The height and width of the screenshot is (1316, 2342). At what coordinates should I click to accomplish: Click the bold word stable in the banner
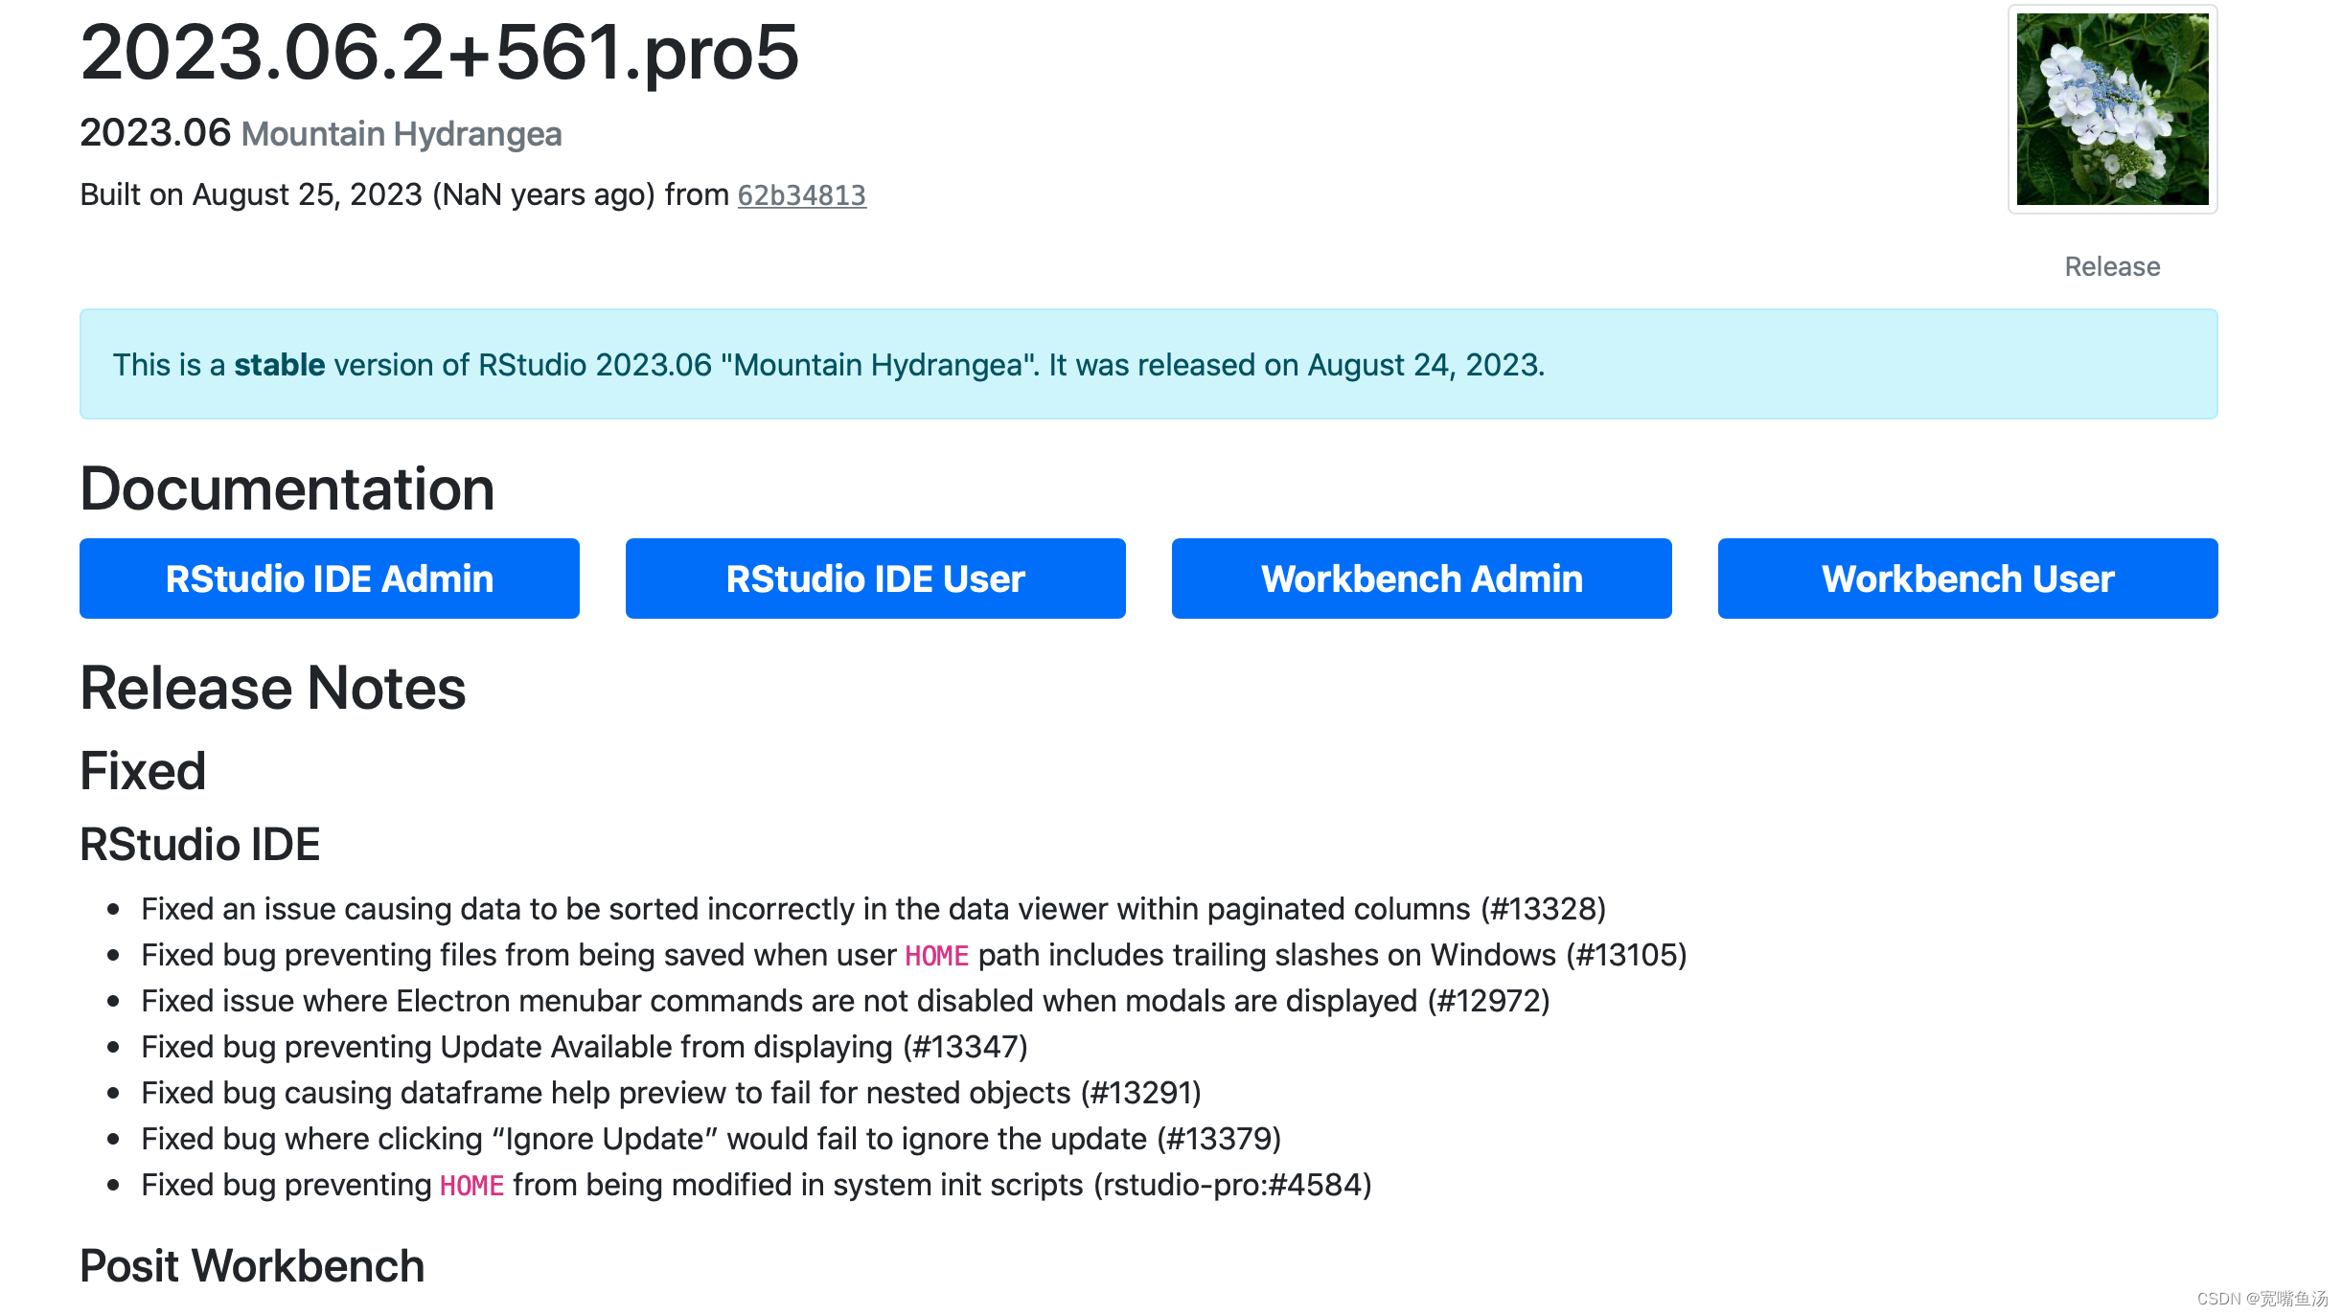click(279, 365)
